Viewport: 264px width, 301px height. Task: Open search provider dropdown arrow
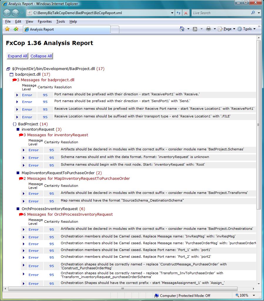click(259, 13)
